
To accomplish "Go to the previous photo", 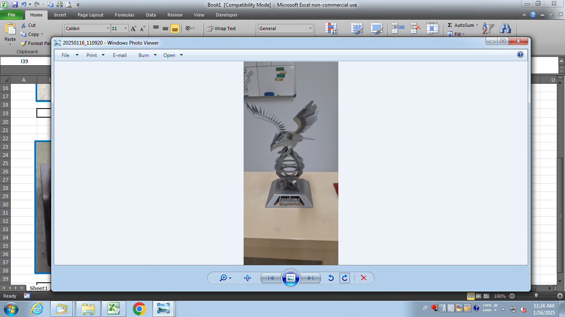I will [x=271, y=278].
